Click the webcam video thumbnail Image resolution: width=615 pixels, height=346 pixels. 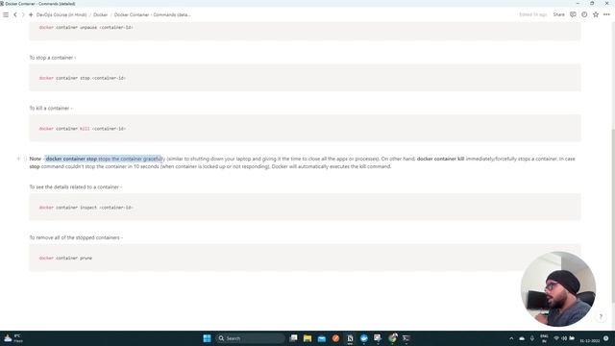(x=558, y=289)
